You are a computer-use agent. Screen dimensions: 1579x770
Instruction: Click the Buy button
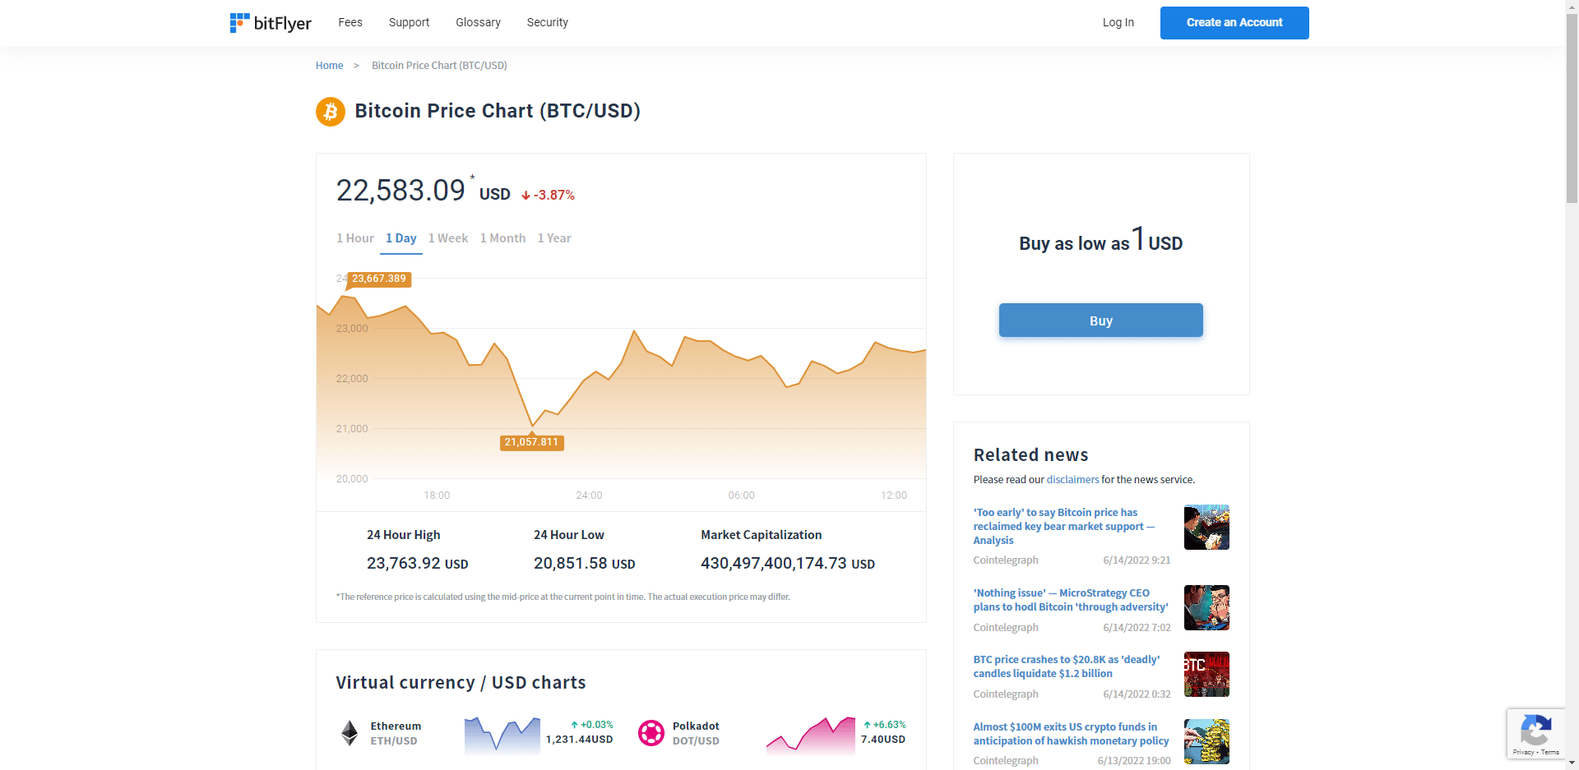click(x=1100, y=320)
